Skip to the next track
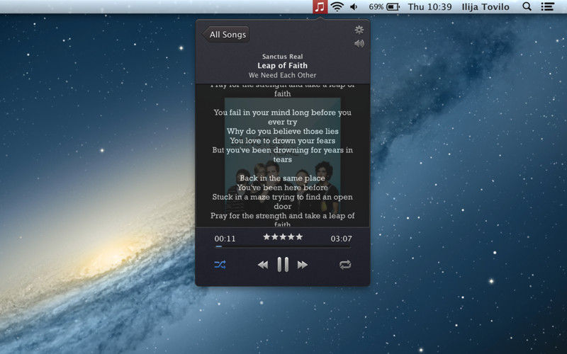567x354 pixels. (x=303, y=265)
